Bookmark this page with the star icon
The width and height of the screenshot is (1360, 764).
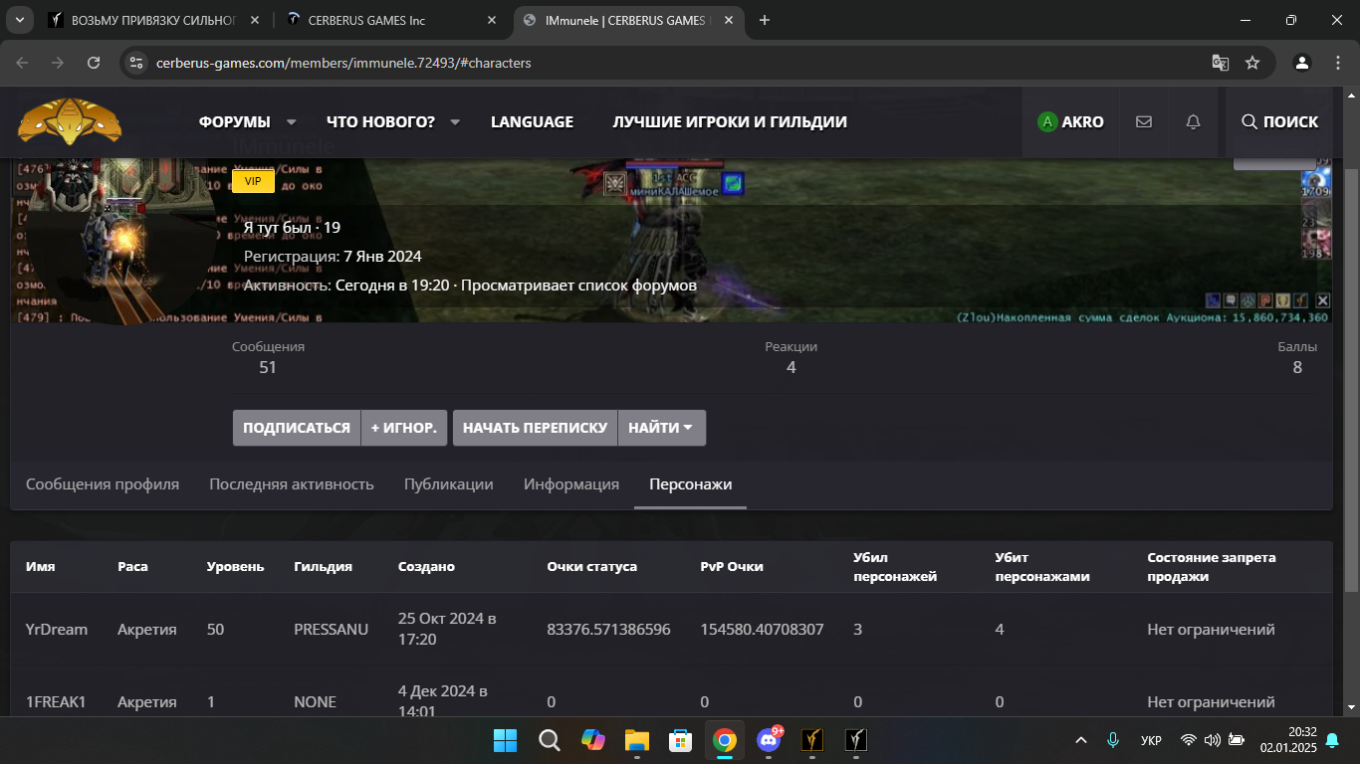point(1252,63)
